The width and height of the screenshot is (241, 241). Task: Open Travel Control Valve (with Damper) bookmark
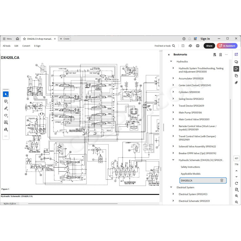click(x=197, y=138)
